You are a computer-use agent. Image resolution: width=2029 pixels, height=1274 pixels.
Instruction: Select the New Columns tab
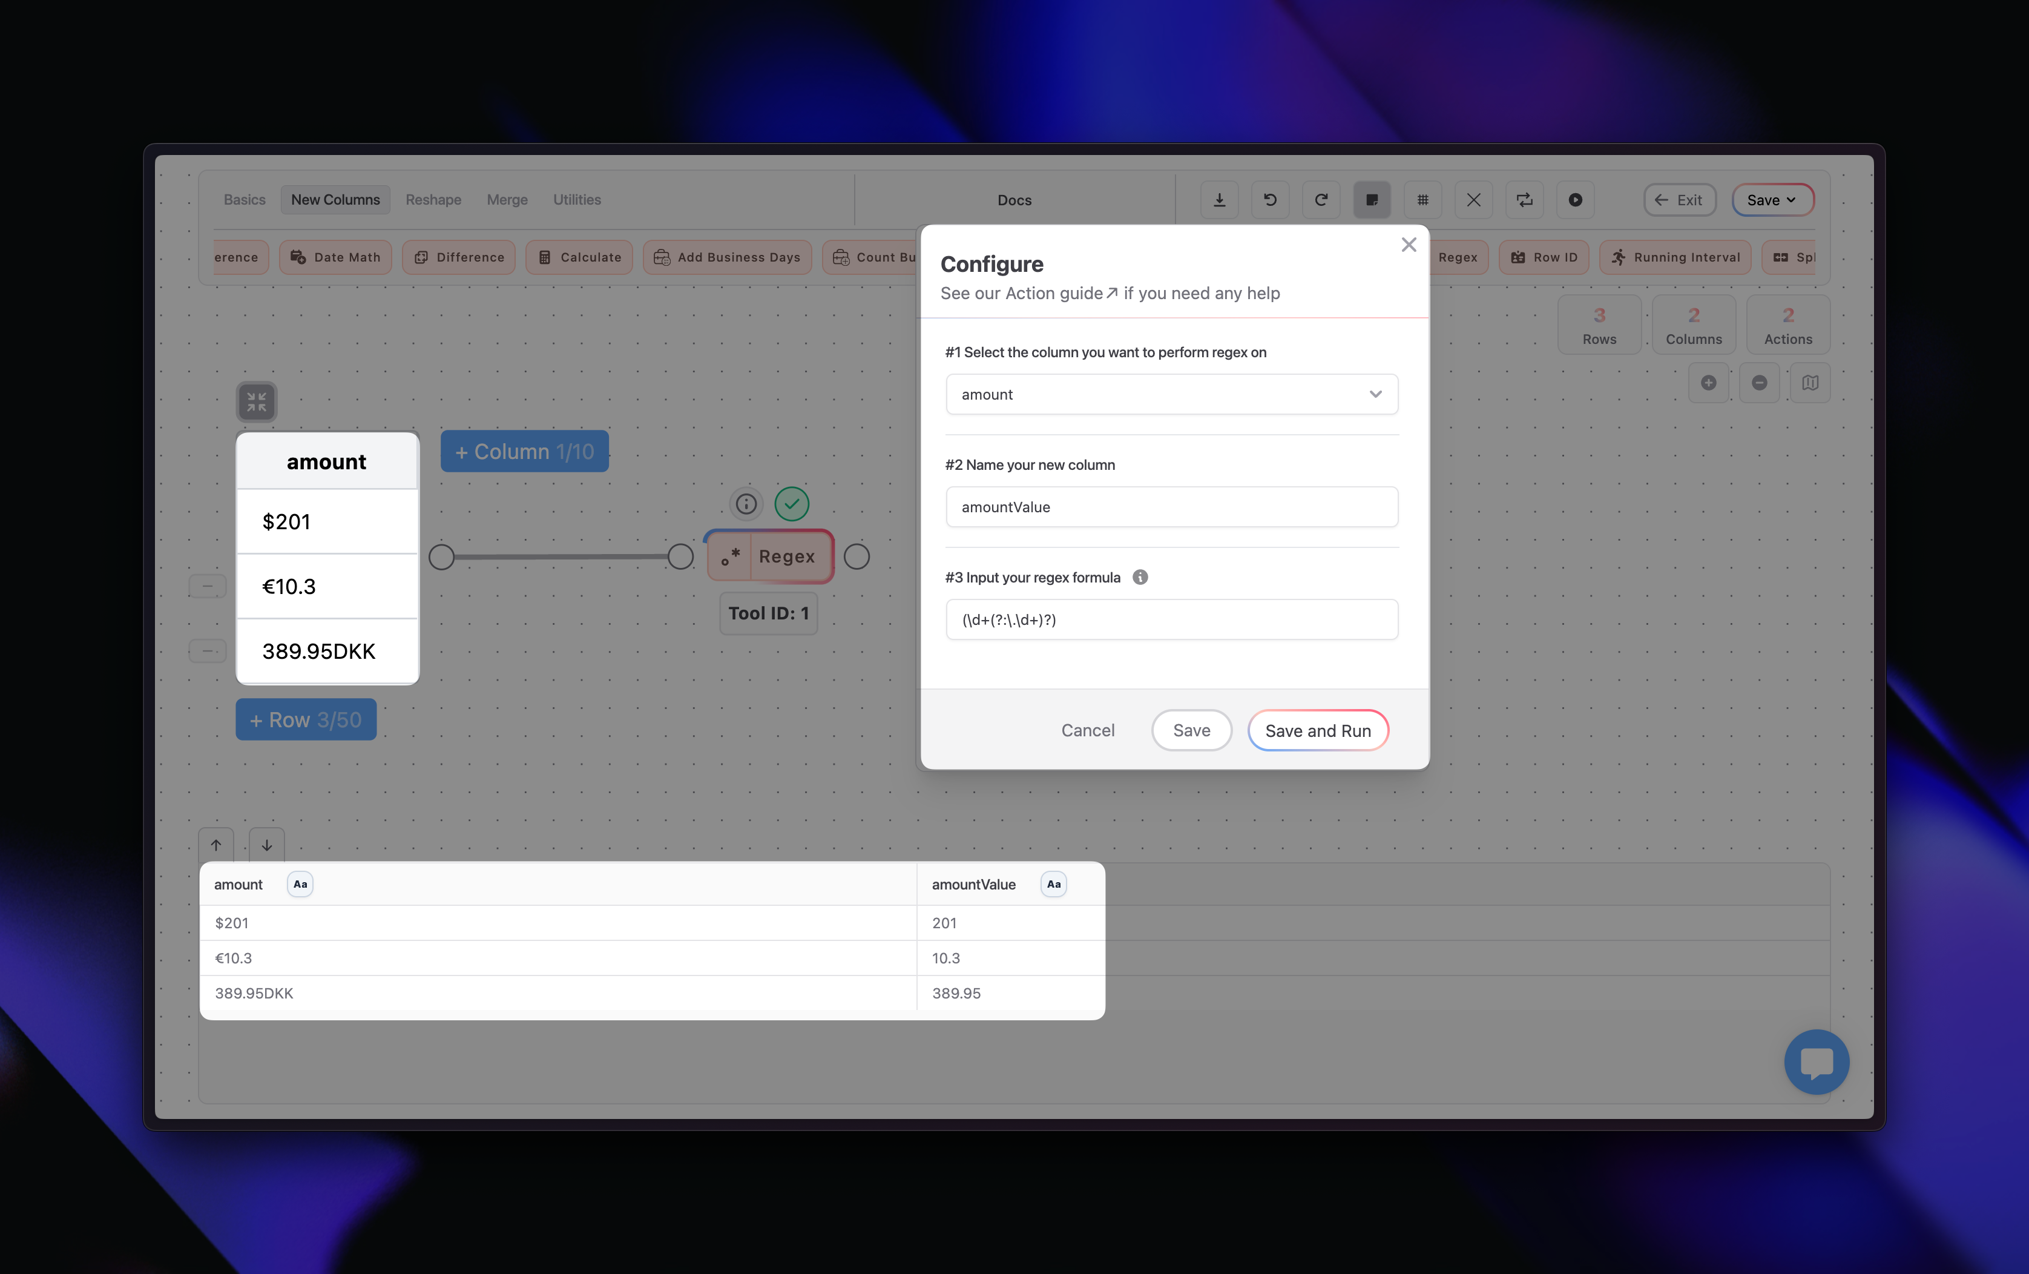(x=335, y=200)
